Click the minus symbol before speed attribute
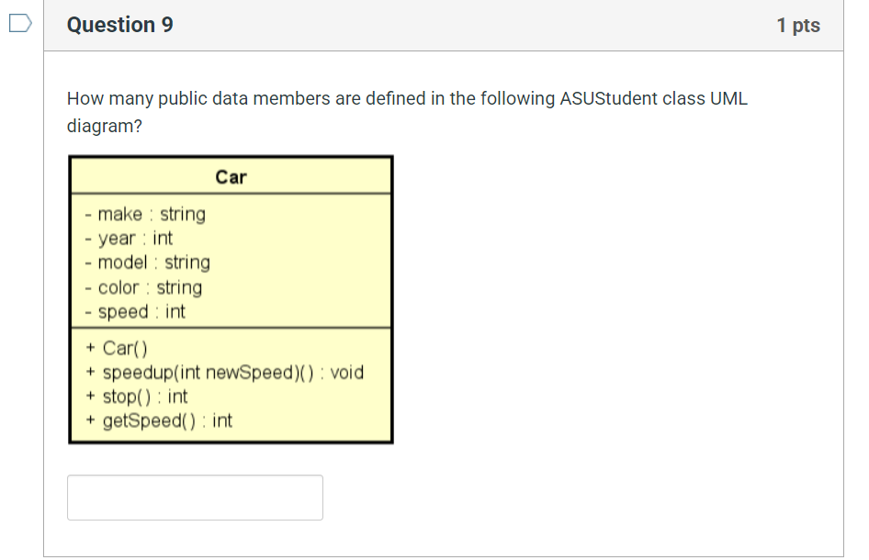Screen dimensions: 869x560 [88, 311]
